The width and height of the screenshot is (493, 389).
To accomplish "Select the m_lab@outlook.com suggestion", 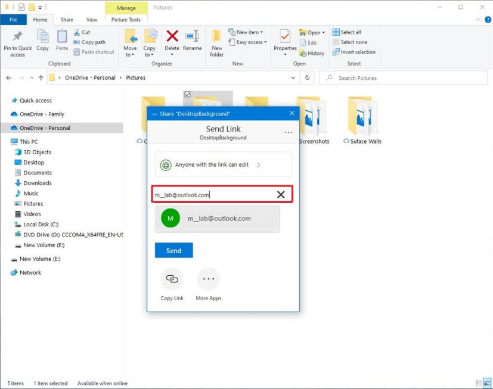I will pyautogui.click(x=217, y=219).
